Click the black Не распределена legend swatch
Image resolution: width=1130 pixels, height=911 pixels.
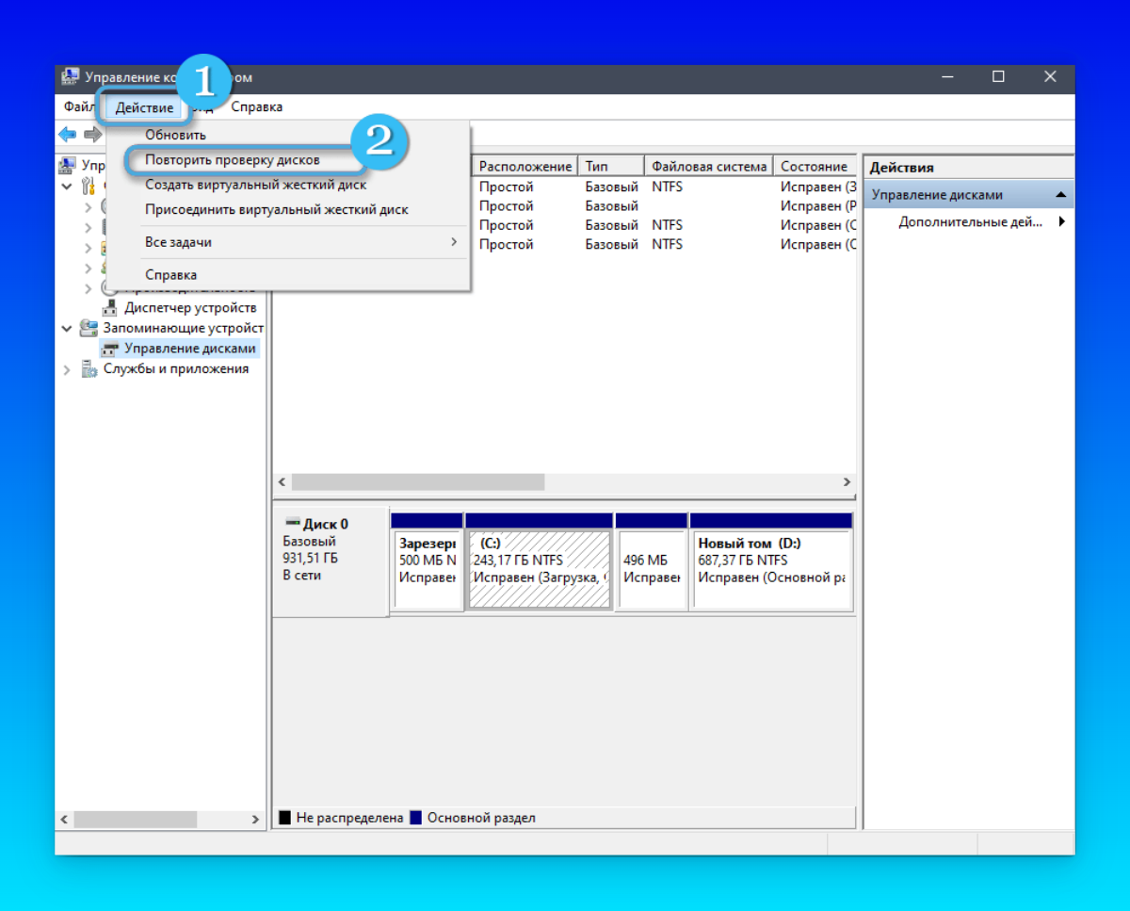point(285,818)
